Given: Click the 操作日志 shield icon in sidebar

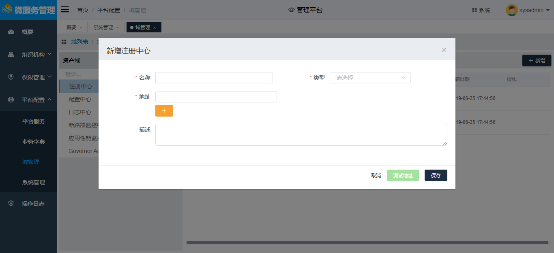Looking at the screenshot, I should [x=11, y=204].
